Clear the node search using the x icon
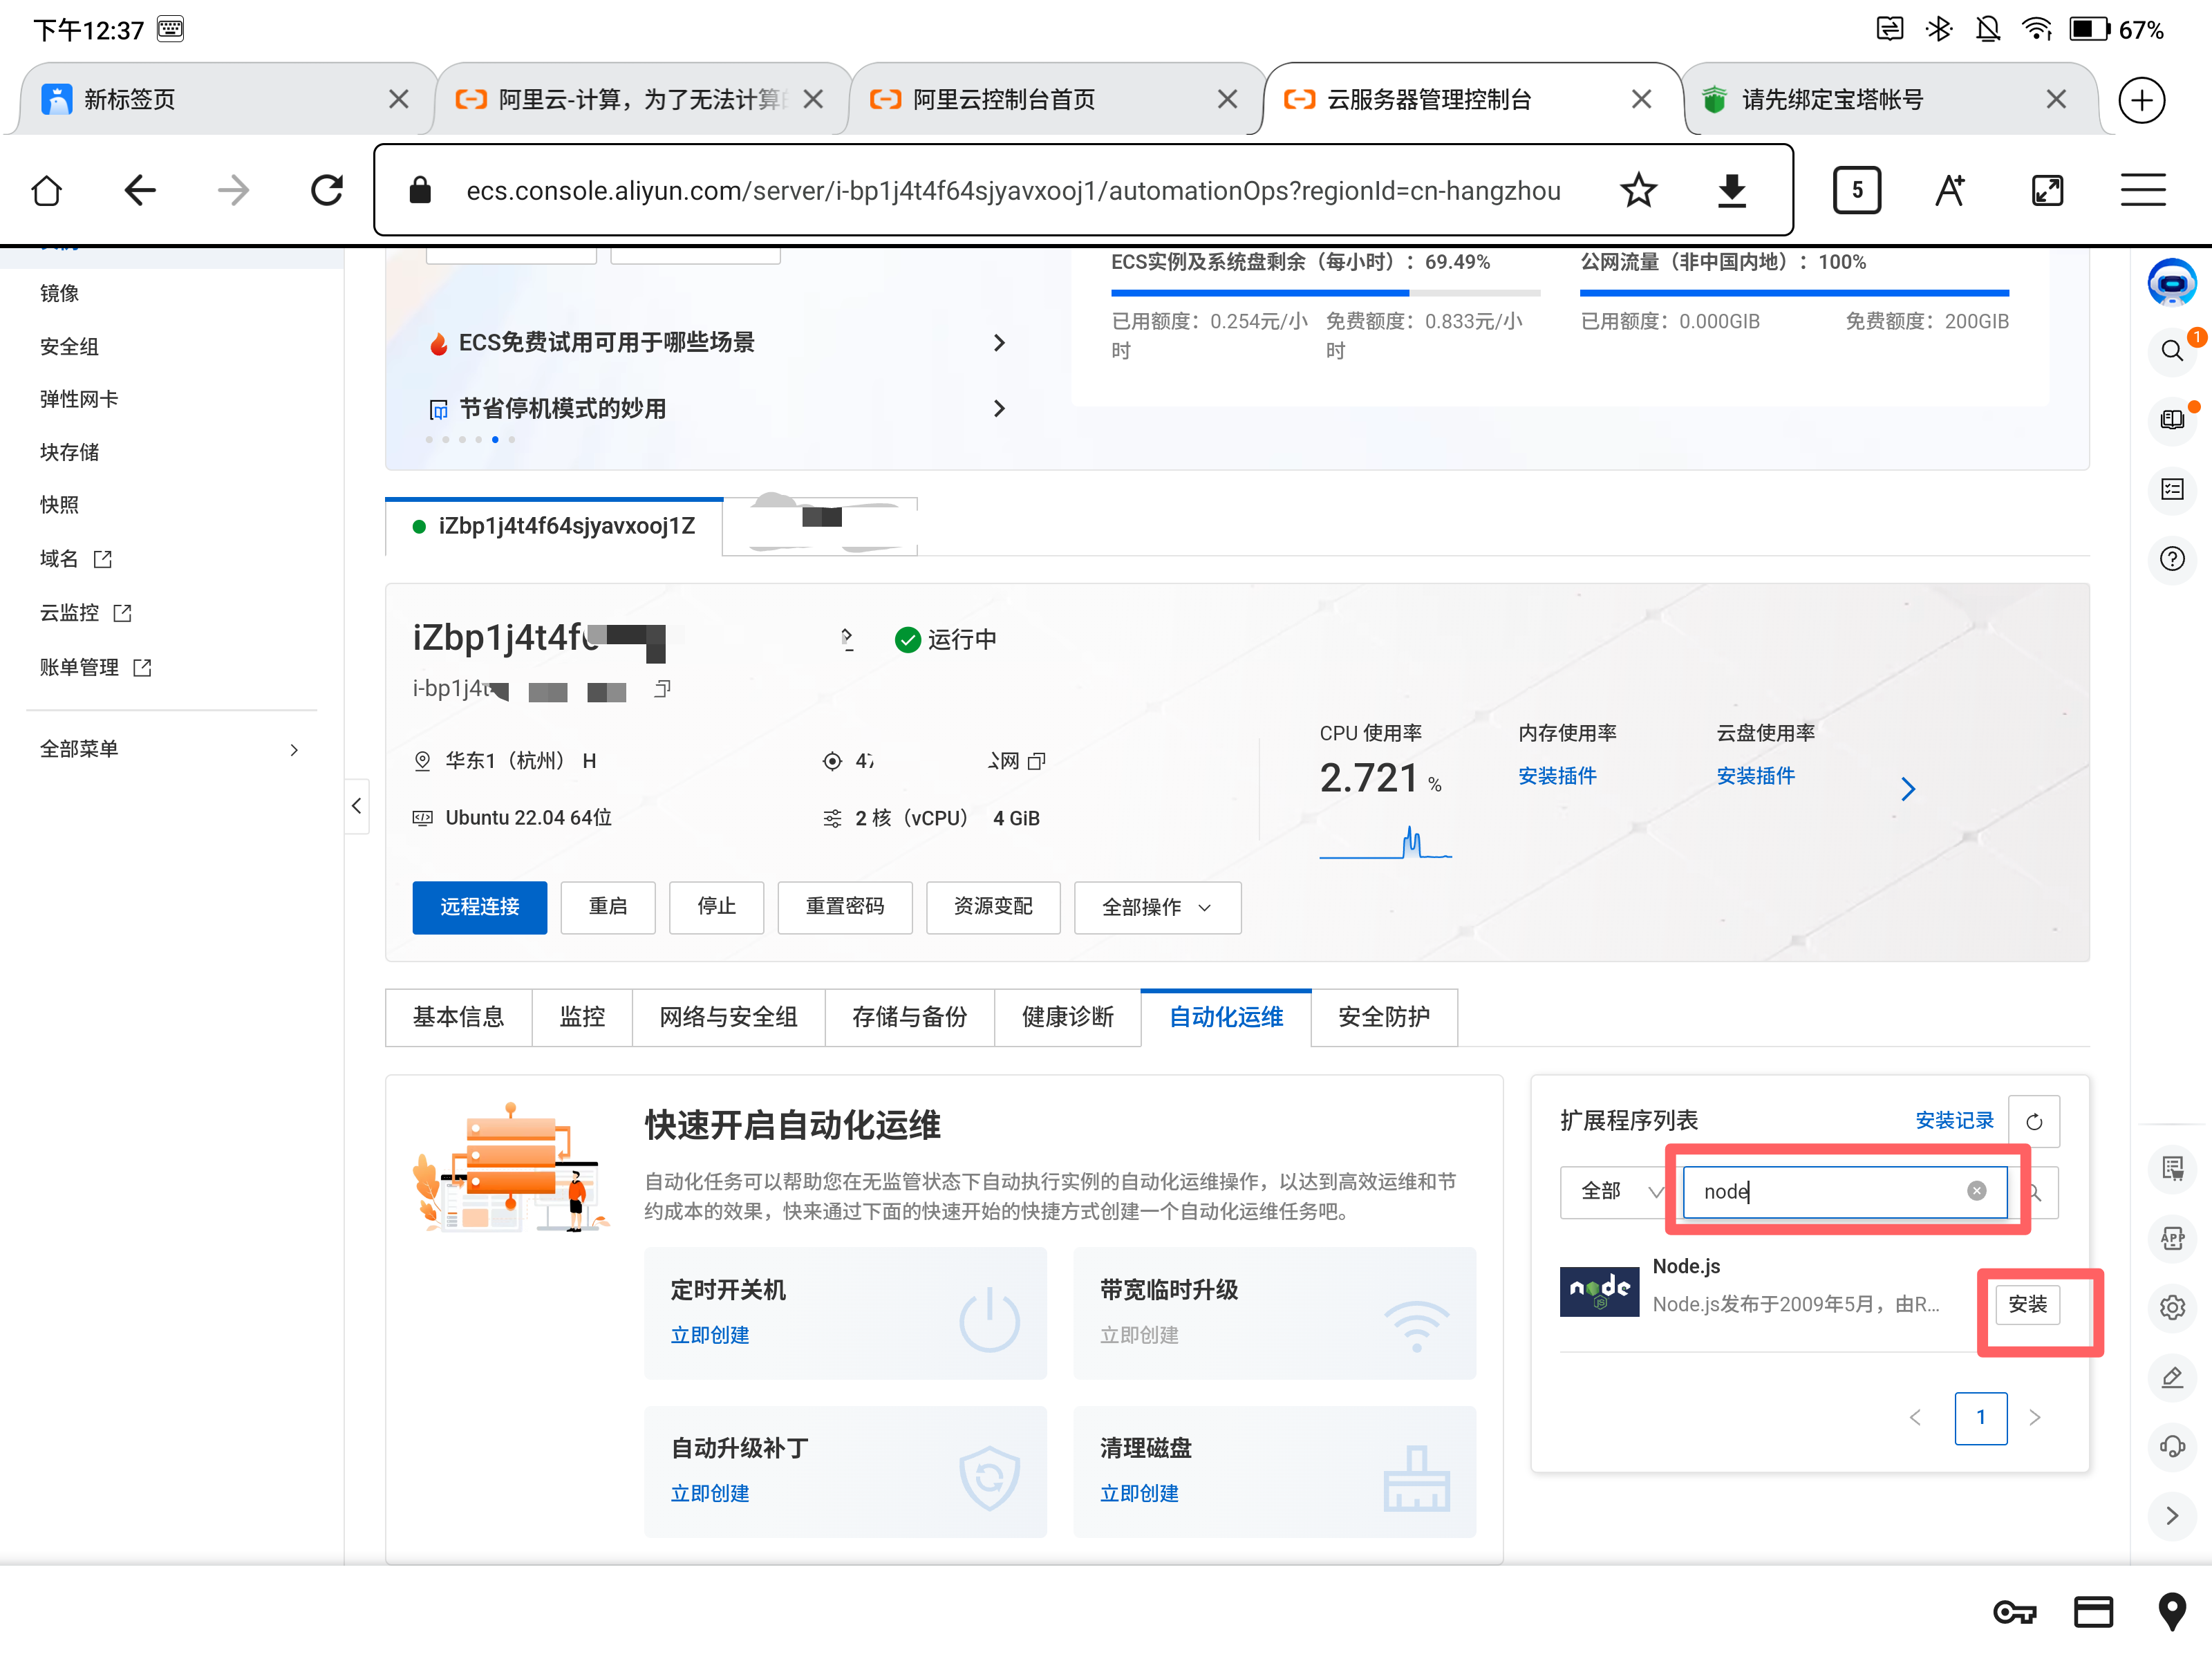Viewport: 2212px width, 1659px height. [1977, 1191]
